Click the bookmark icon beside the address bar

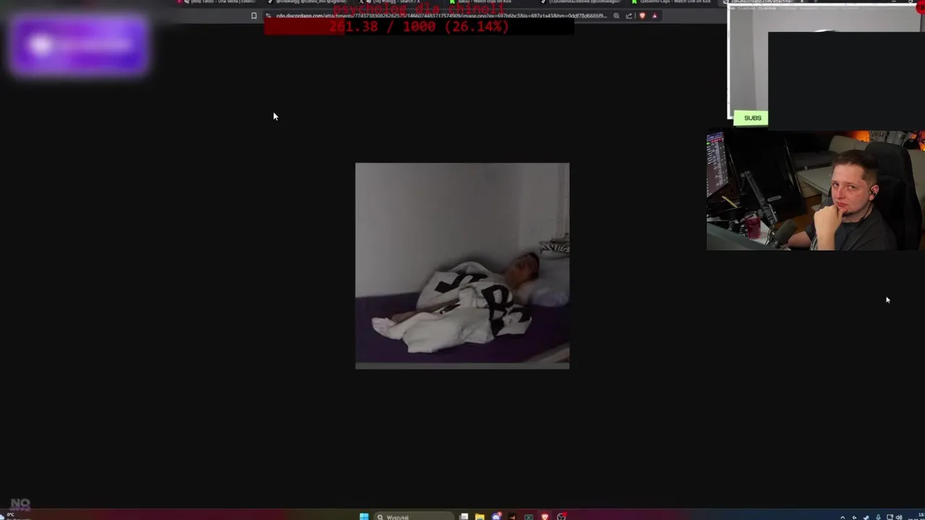click(254, 16)
